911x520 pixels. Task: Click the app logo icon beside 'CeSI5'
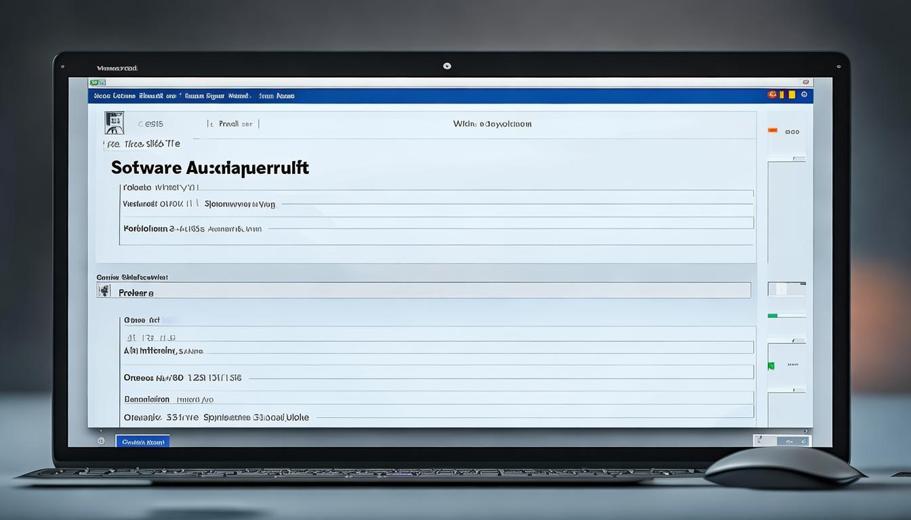[114, 123]
